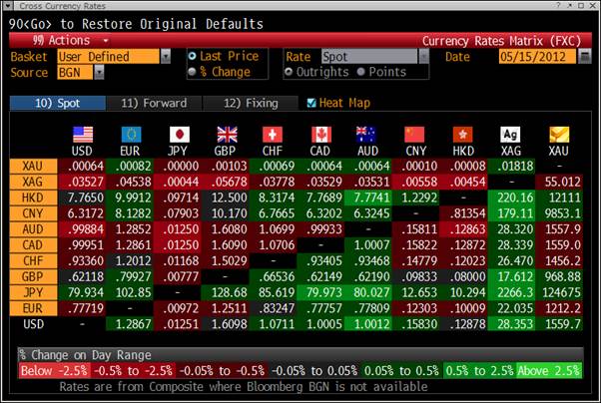Click the Canadian flag CAD column icon
This screenshot has height=403, width=601.
pyautogui.click(x=320, y=134)
